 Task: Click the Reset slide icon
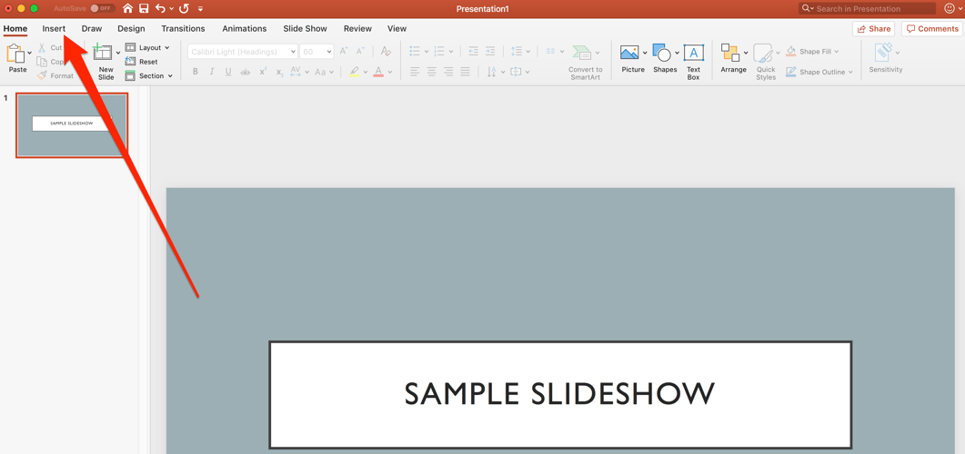pyautogui.click(x=130, y=62)
